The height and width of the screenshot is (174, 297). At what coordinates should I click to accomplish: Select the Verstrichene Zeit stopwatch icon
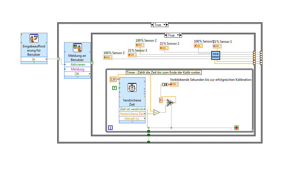tap(132, 87)
